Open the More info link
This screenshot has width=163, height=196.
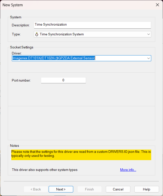(128, 170)
